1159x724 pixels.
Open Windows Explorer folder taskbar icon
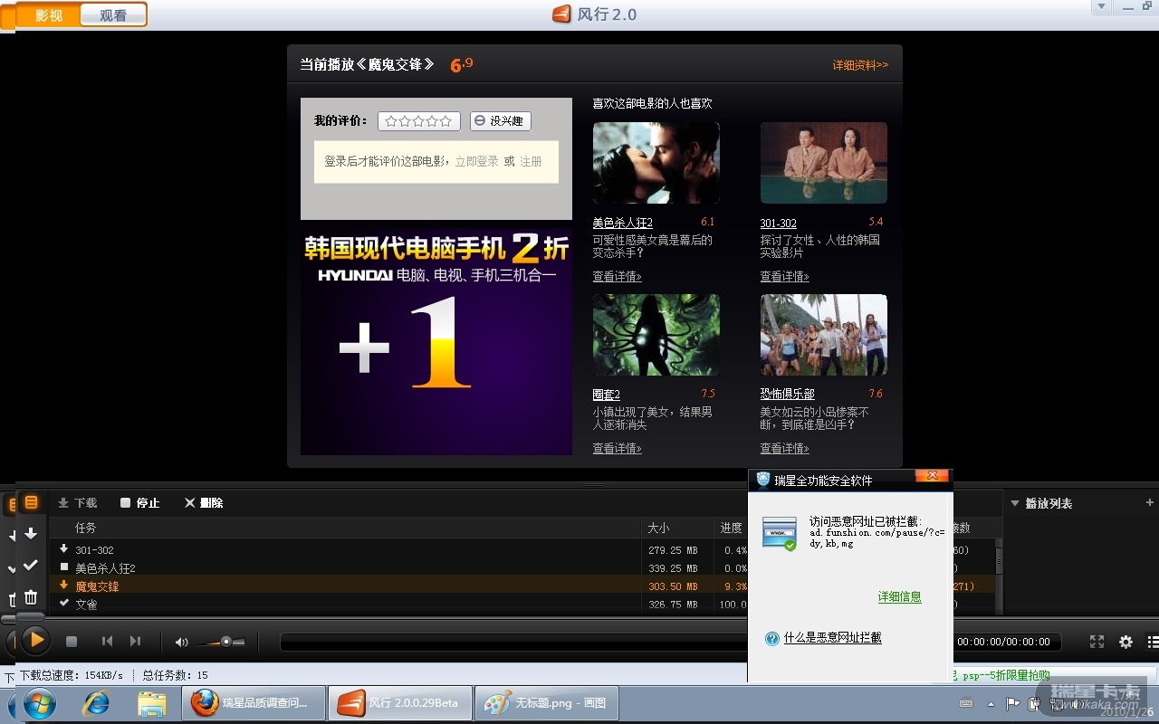coord(151,703)
